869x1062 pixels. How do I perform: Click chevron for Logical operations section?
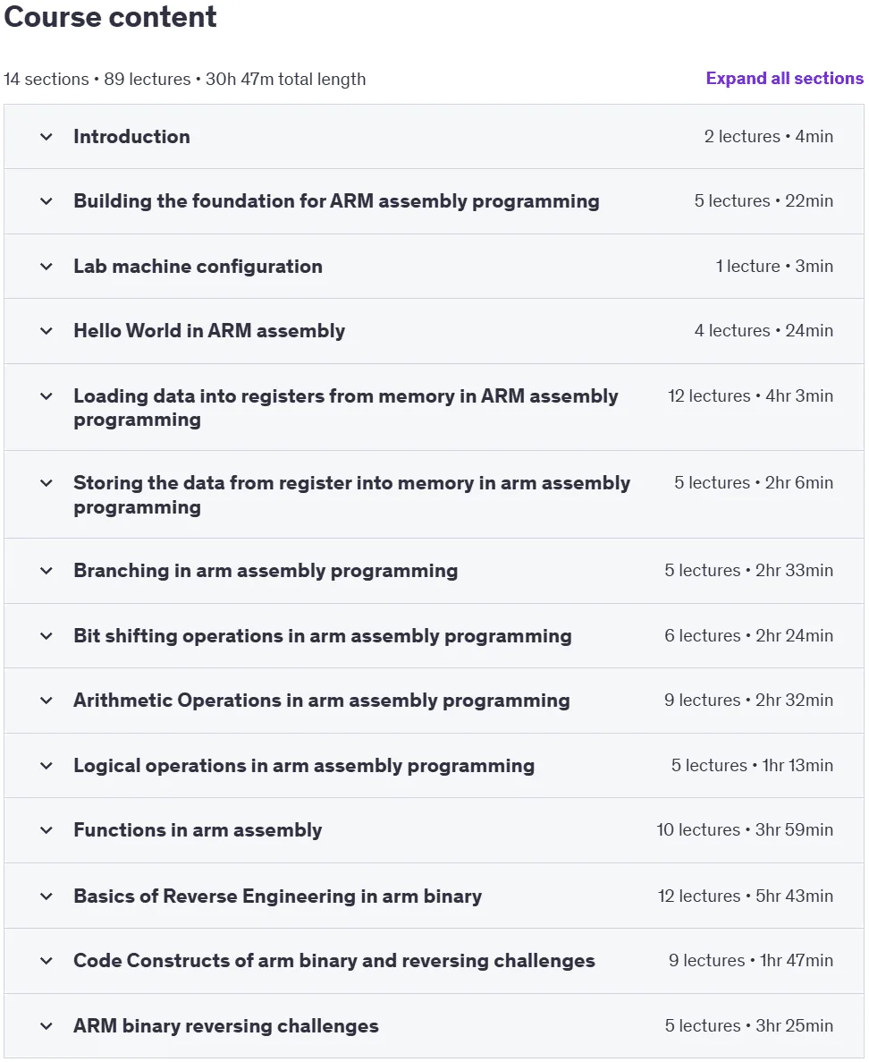(x=46, y=766)
